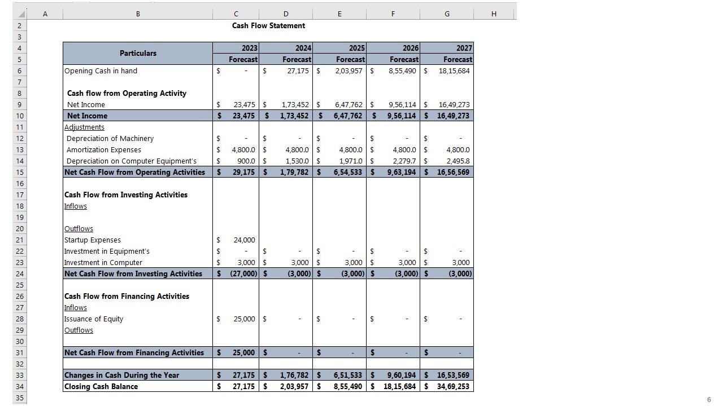Select row 15 header
Image resolution: width=723 pixels, height=406 pixels.
[x=20, y=172]
